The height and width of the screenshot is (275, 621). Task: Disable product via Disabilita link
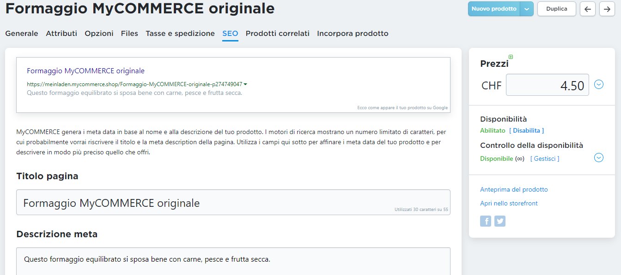tap(526, 130)
